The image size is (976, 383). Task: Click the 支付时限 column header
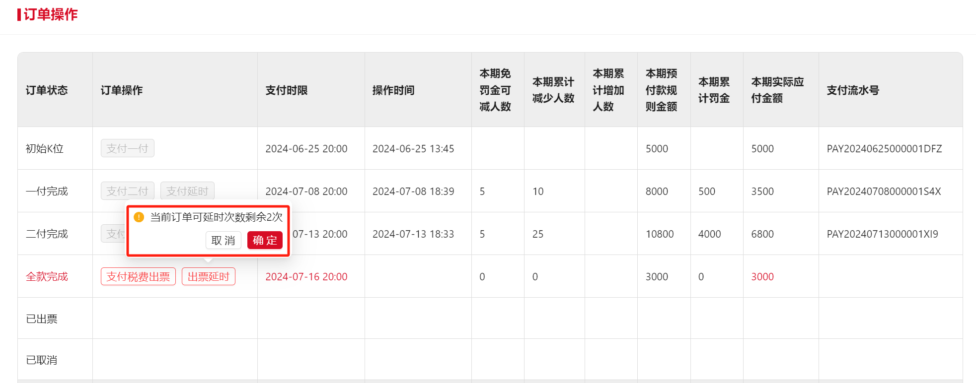click(x=287, y=90)
